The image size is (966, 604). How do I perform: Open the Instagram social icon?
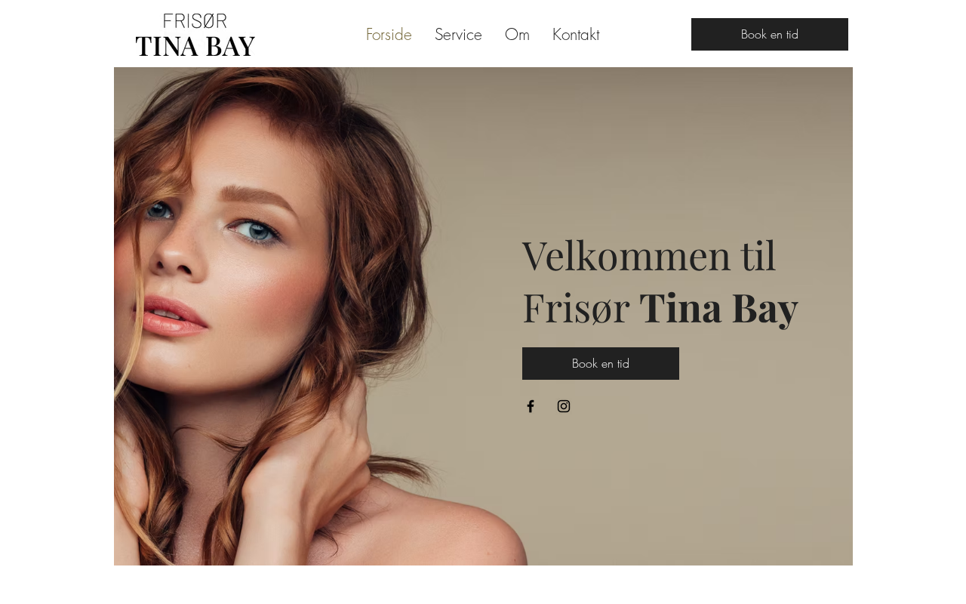pyautogui.click(x=564, y=406)
